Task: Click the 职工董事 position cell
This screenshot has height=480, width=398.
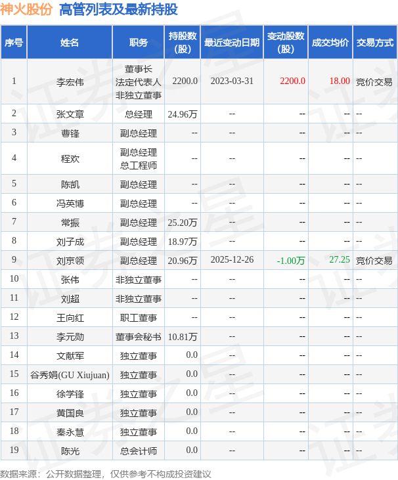Action: click(x=139, y=318)
